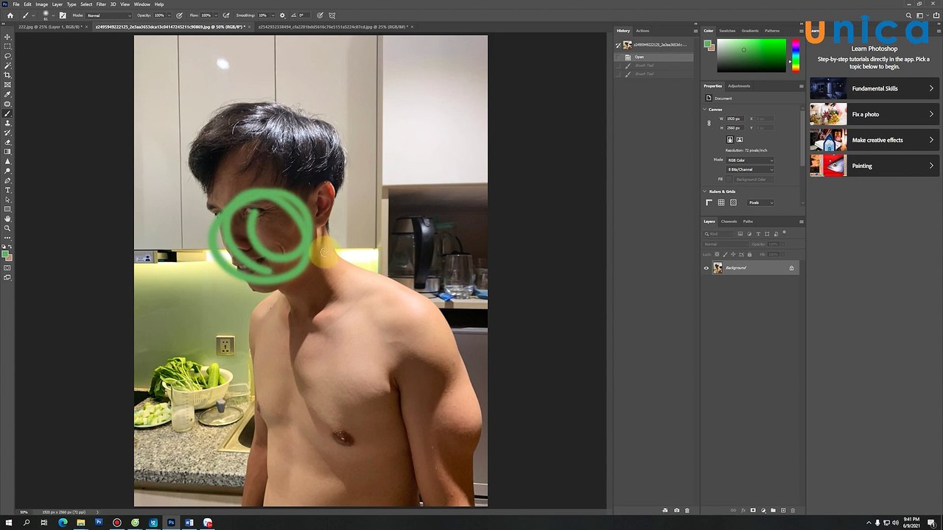Open the Painting tutorials

873,166
